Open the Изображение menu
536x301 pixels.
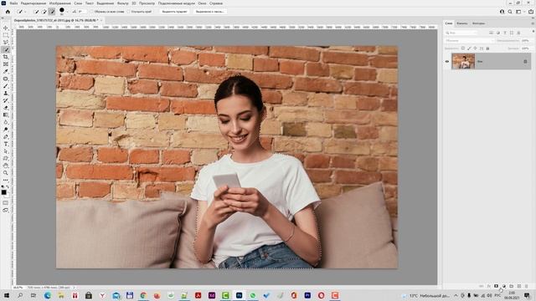(x=60, y=3)
